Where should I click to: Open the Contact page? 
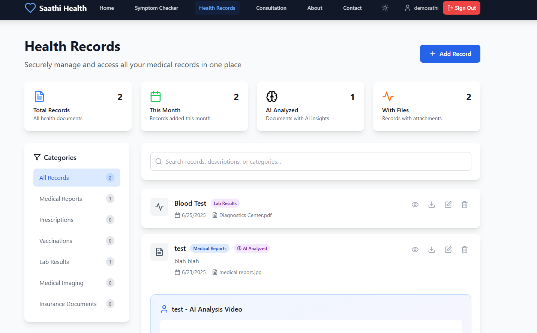(x=352, y=8)
